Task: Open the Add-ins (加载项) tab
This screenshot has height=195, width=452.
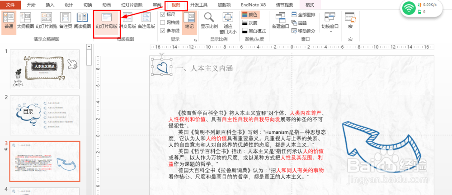Action: (224, 5)
